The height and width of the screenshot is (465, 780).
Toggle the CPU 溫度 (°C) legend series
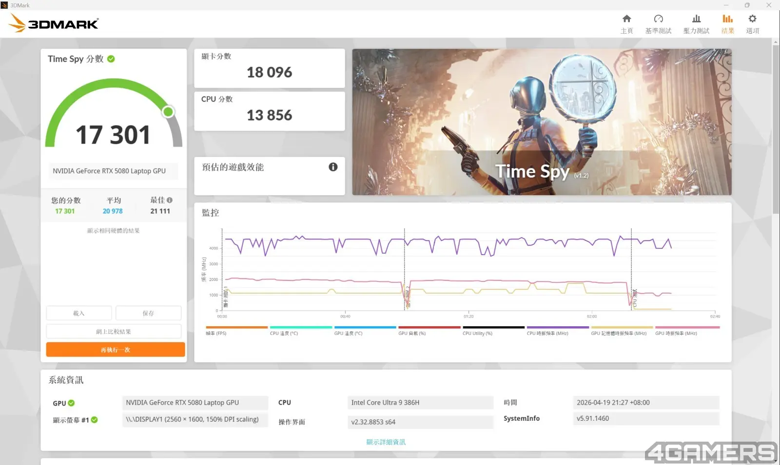(301, 331)
